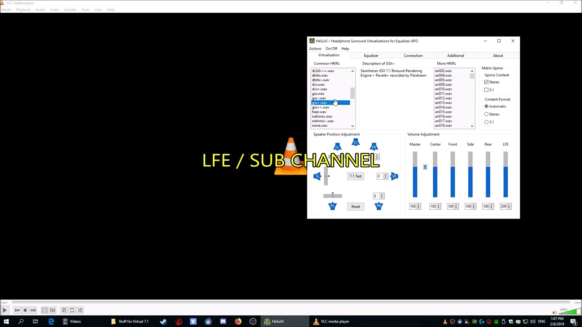Switch to the Equalizer tab
This screenshot has height=327, width=582.
371,55
